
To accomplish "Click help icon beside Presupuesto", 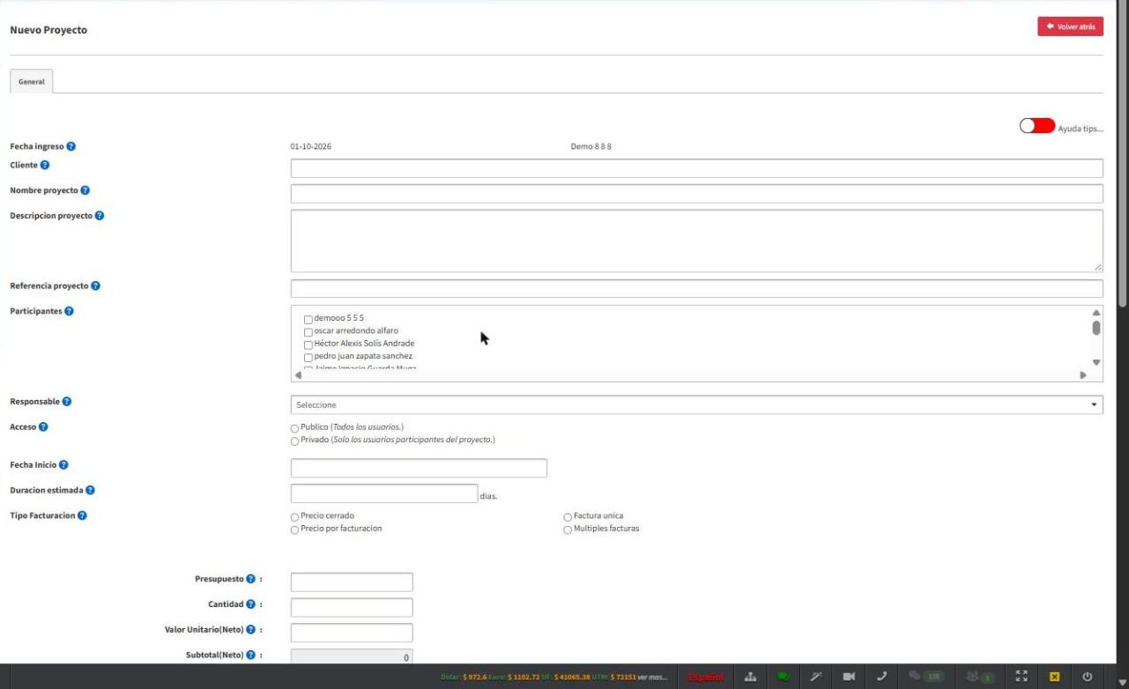I will point(251,580).
